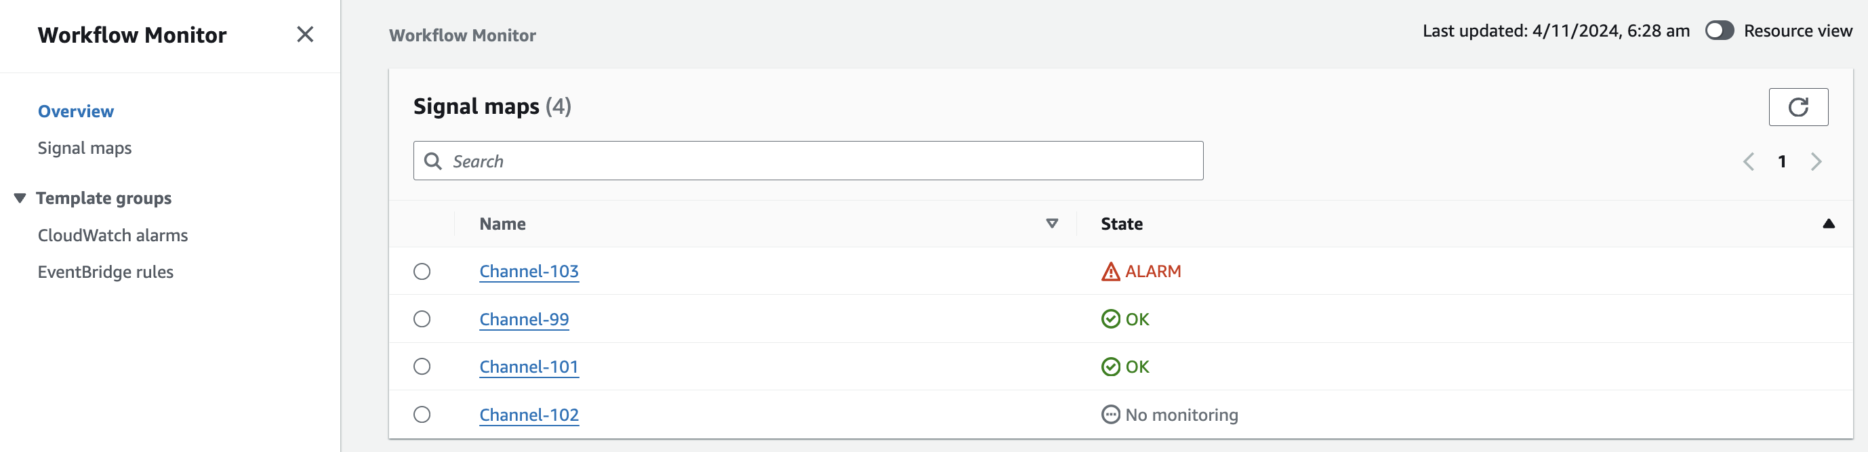1868x452 pixels.
Task: Click the ALARM warning triangle icon
Action: point(1110,272)
